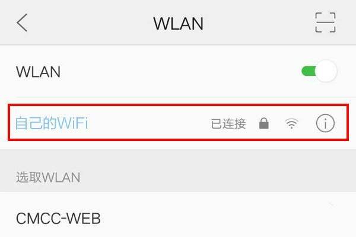Tap blank area between 自己的WiFi and 已连接

pos(149,124)
